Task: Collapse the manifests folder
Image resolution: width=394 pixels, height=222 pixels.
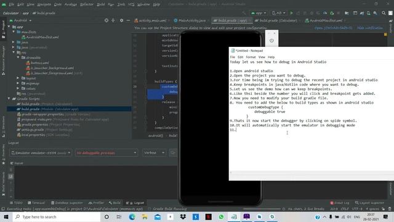Action: (14, 32)
